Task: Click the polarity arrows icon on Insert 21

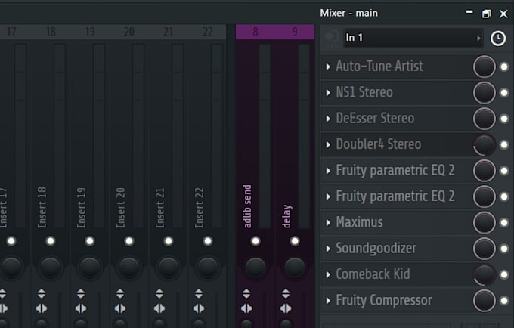Action: (x=159, y=293)
